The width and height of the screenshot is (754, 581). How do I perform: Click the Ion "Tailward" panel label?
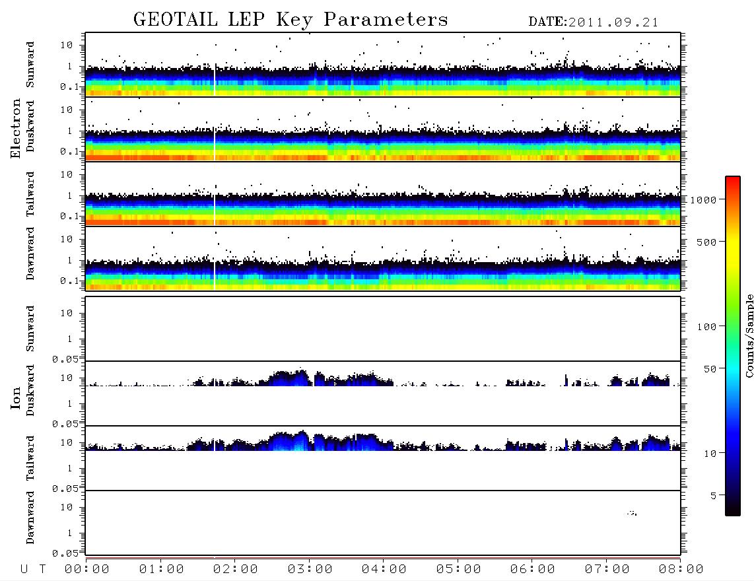pyautogui.click(x=30, y=458)
